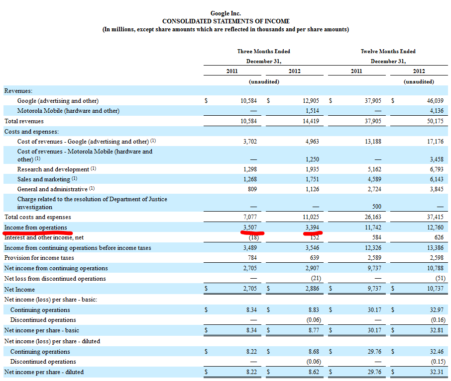
Task: Select the 'Net loss from discontinued operations' label
Action: click(x=55, y=279)
